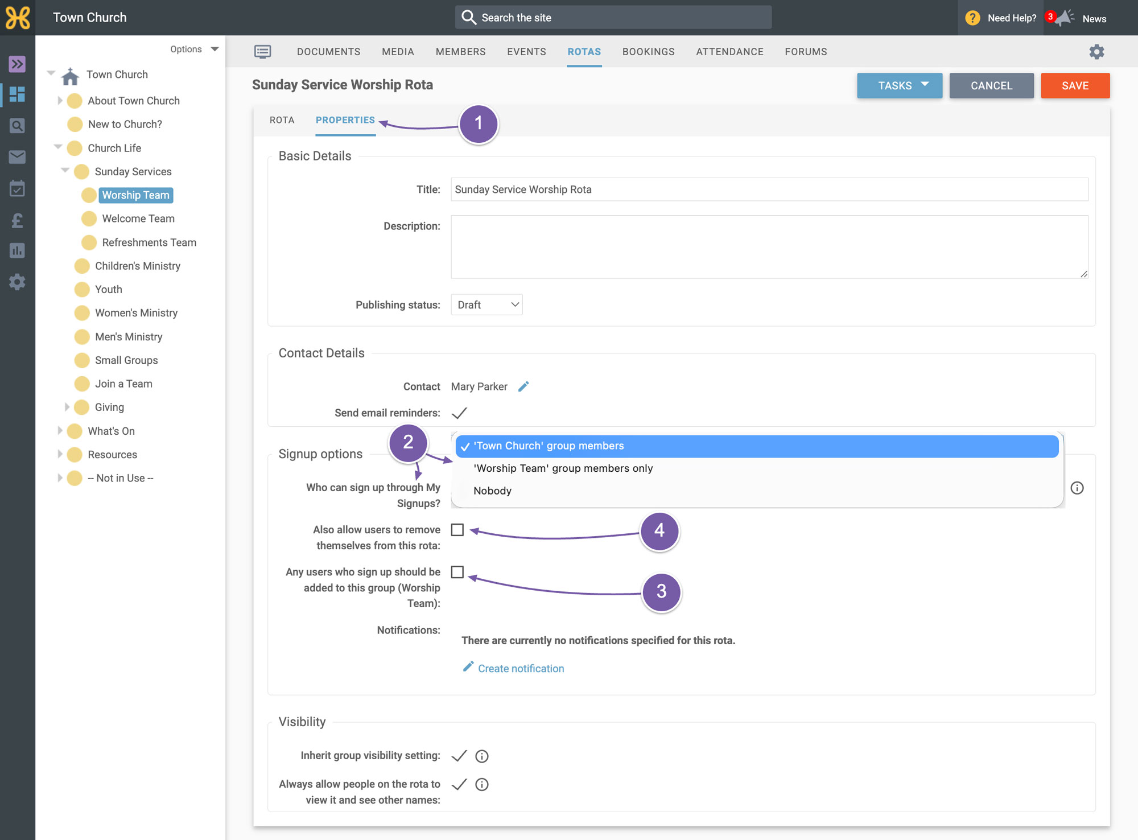Open the reports bar chart icon
The height and width of the screenshot is (840, 1138).
(x=17, y=250)
